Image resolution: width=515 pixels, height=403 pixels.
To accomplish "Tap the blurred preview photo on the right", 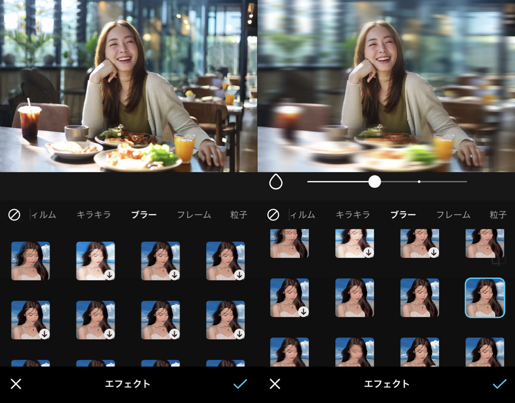I will (386, 86).
